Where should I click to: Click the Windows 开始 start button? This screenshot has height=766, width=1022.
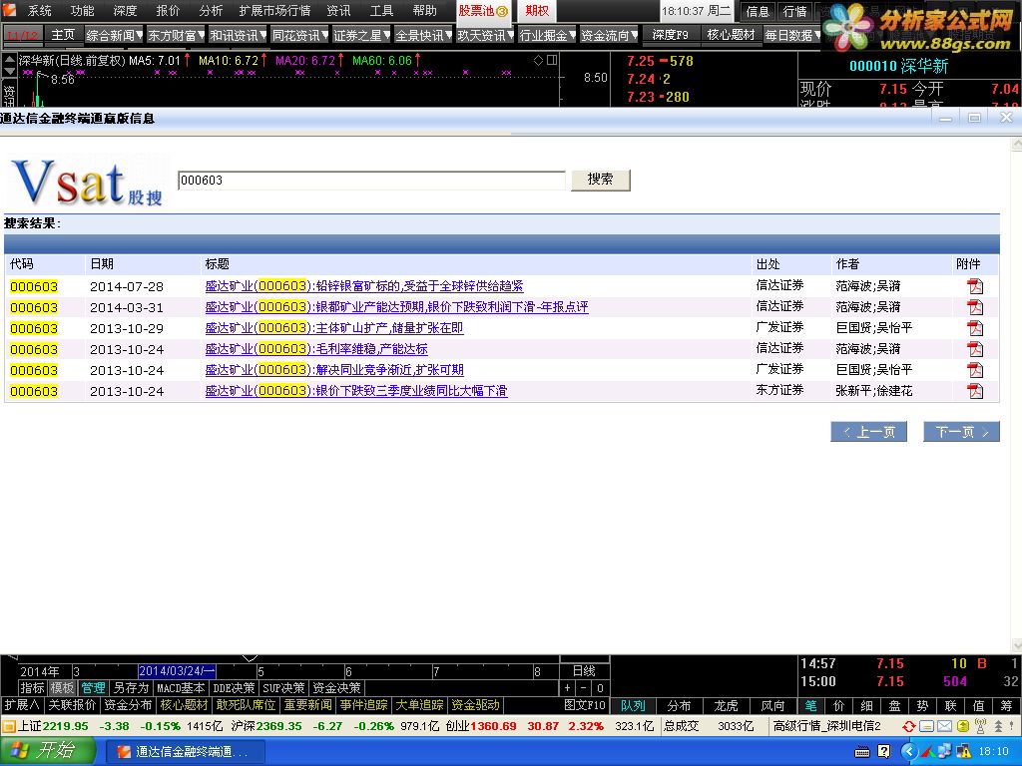click(47, 752)
